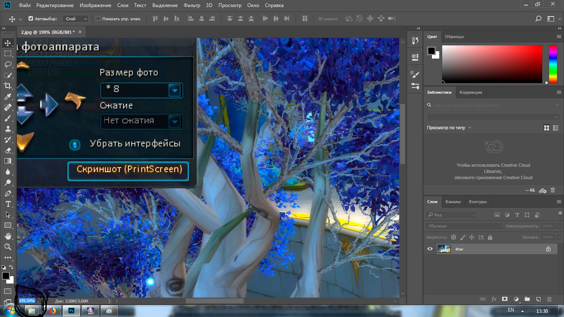This screenshot has height=317, width=564.
Task: Activate the Hand tool
Action: [8, 236]
